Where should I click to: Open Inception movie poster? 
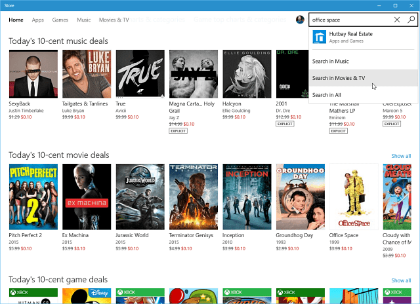[247, 197]
